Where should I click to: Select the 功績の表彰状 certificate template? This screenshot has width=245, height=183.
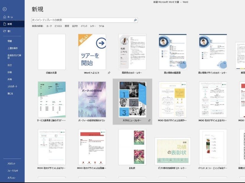tap(173, 151)
